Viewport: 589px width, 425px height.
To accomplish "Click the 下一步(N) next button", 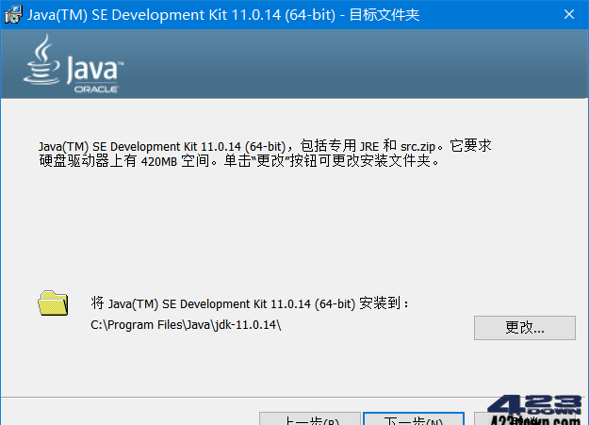I will tap(414, 418).
